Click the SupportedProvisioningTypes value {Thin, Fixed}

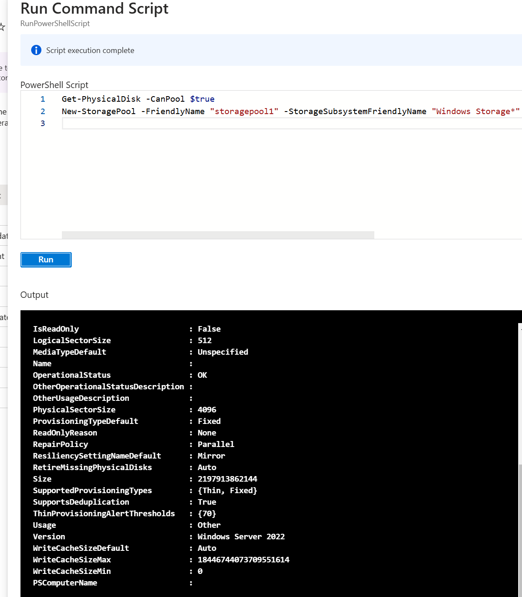227,491
